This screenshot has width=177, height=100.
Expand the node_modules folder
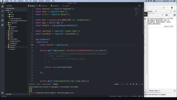(x=14, y=31)
